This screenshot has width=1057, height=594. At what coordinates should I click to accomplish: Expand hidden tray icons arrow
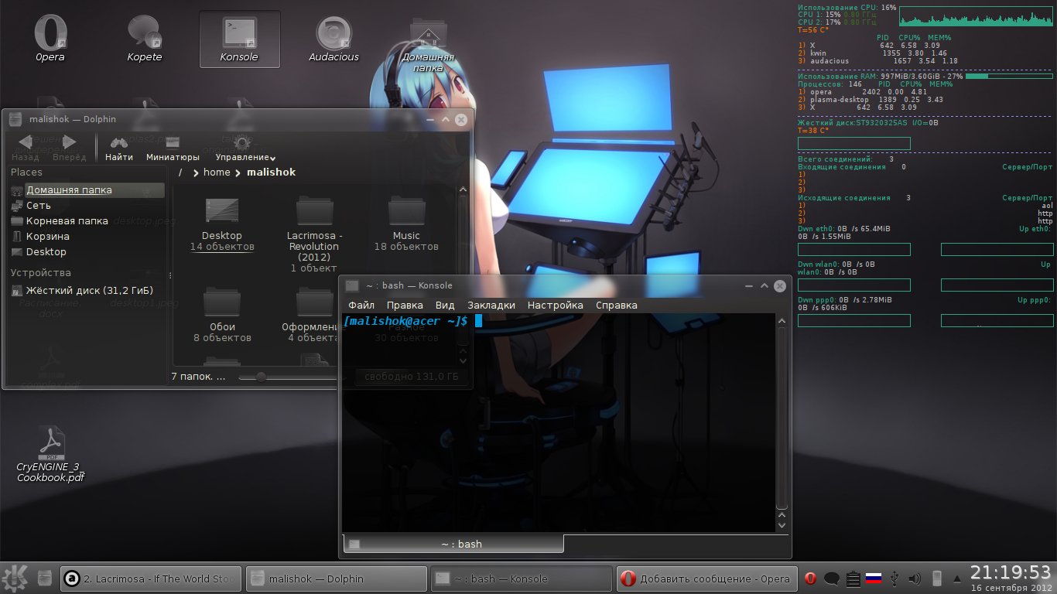pyautogui.click(x=957, y=578)
